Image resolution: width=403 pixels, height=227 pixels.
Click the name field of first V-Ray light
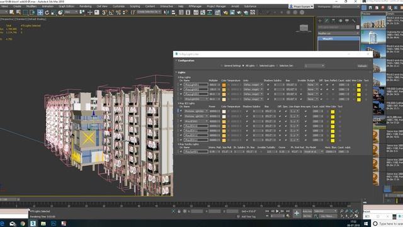point(196,84)
